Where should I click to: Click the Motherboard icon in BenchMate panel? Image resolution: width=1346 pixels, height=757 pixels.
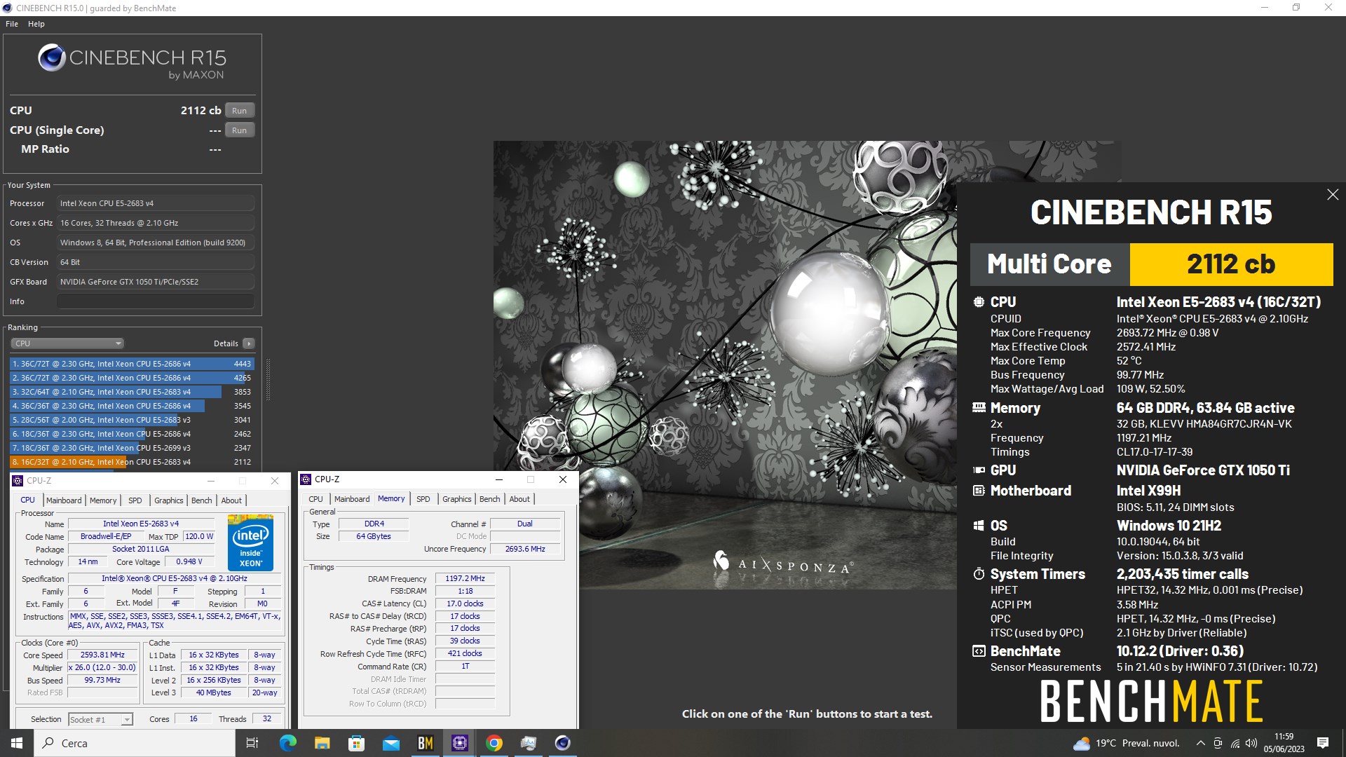click(979, 491)
